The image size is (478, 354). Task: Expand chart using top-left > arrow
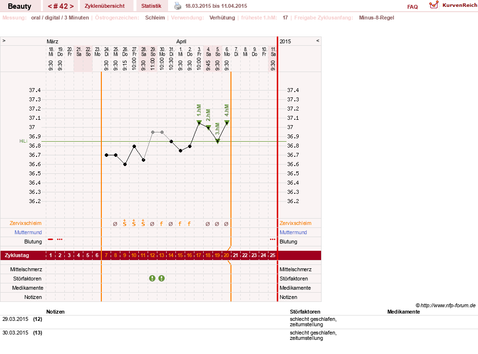[4, 40]
